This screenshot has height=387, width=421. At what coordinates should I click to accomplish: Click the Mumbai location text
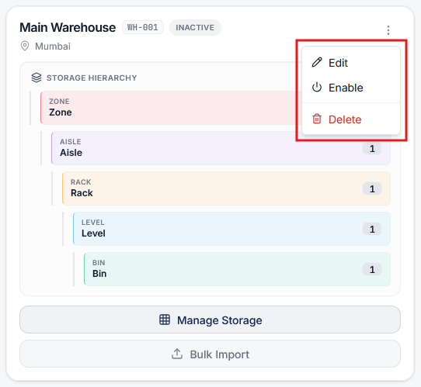pyautogui.click(x=53, y=47)
